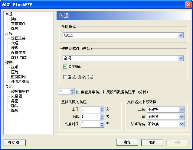Open 标识 settings page
Image resolution: width=193 pixels, height=150 pixels.
tap(15, 48)
